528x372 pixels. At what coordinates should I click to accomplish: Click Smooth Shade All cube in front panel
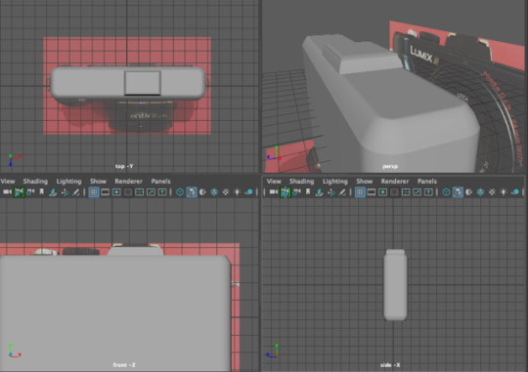click(192, 192)
